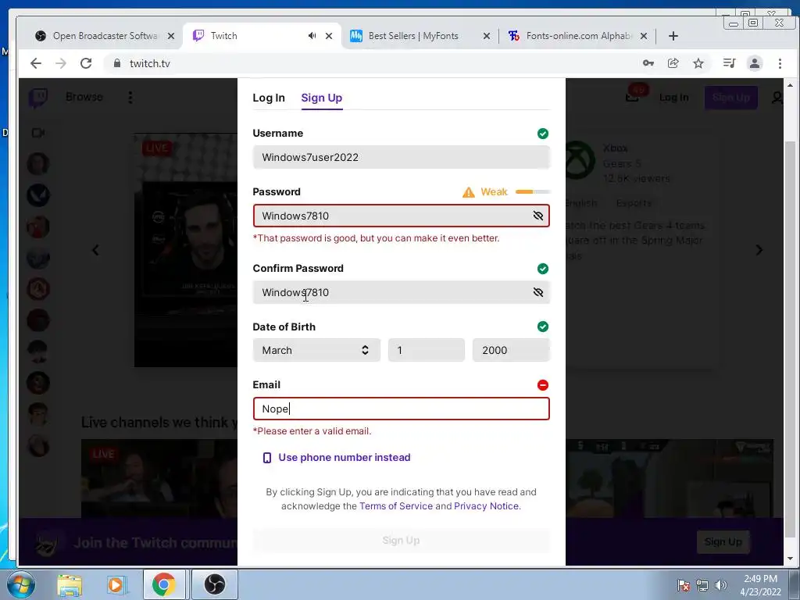Screen dimensions: 800x600
Task: Click the page vertical scrollbar
Action: coord(790,339)
